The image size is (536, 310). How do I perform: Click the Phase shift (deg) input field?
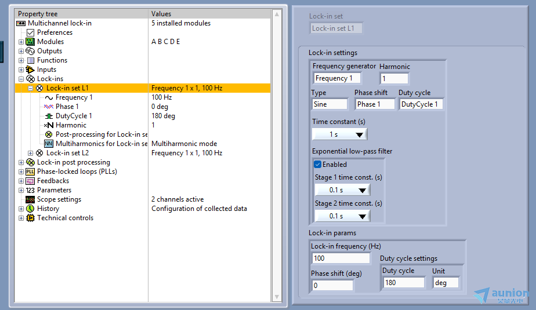pos(332,286)
